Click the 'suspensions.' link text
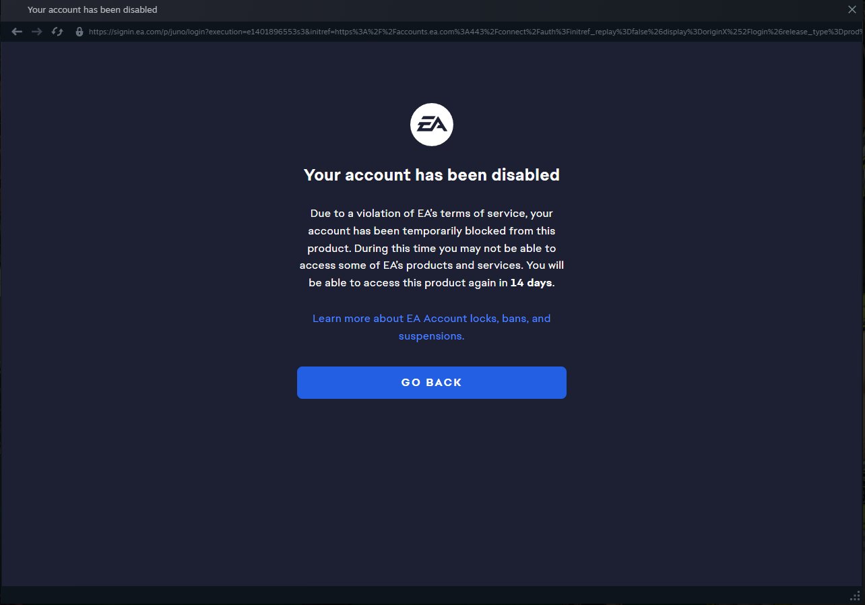 pyautogui.click(x=432, y=336)
